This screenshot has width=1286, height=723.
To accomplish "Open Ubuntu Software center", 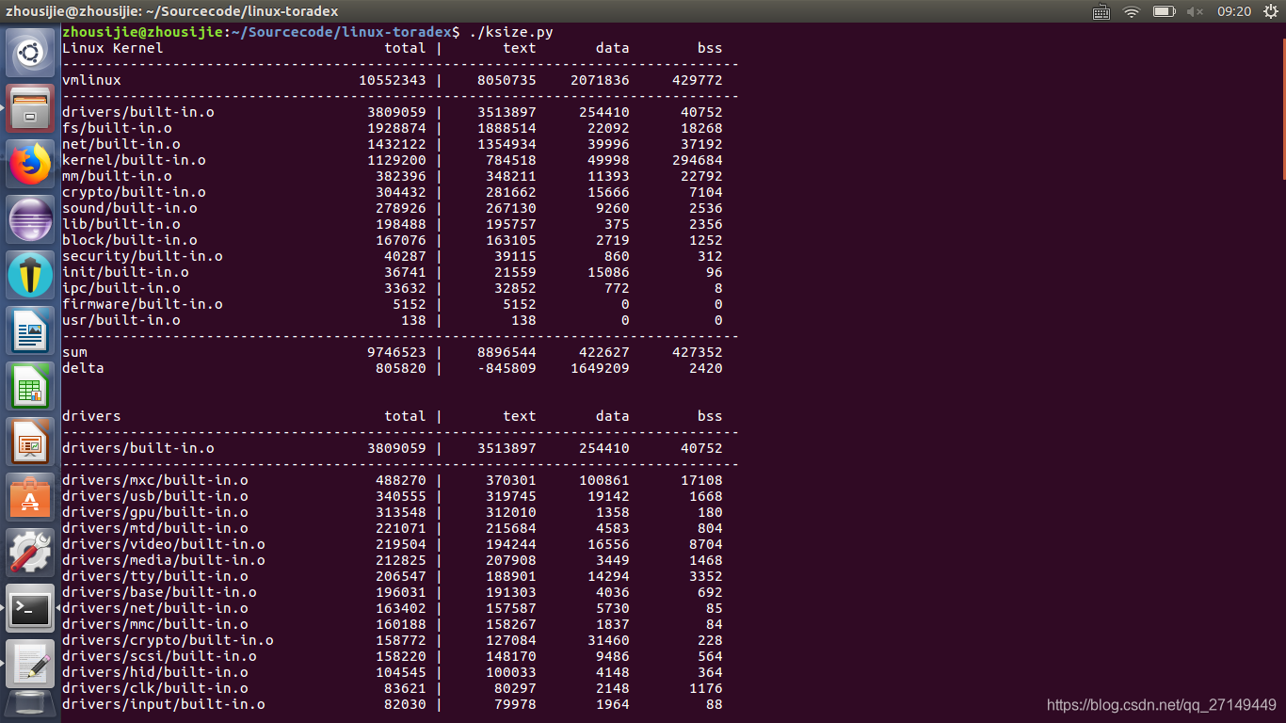I will point(31,497).
